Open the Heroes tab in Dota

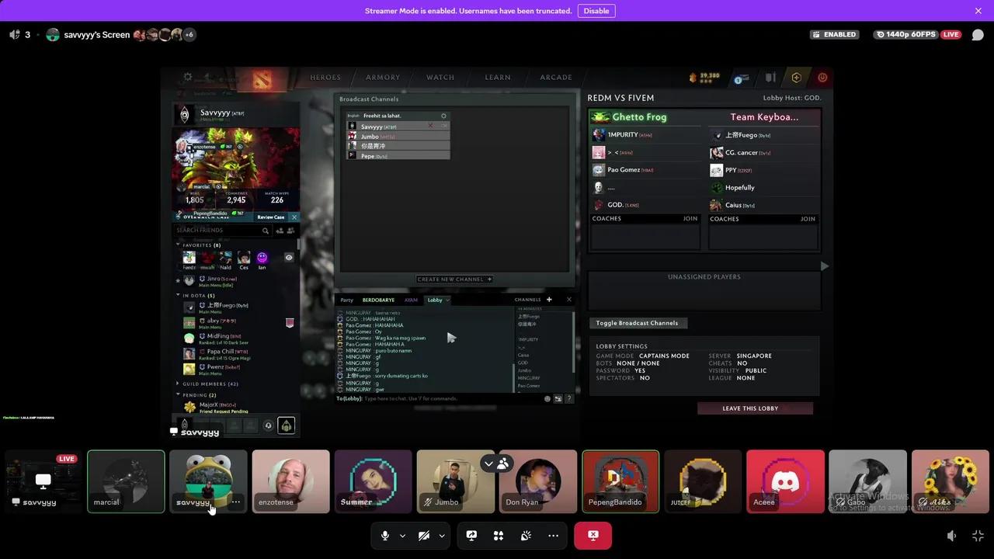click(x=325, y=78)
